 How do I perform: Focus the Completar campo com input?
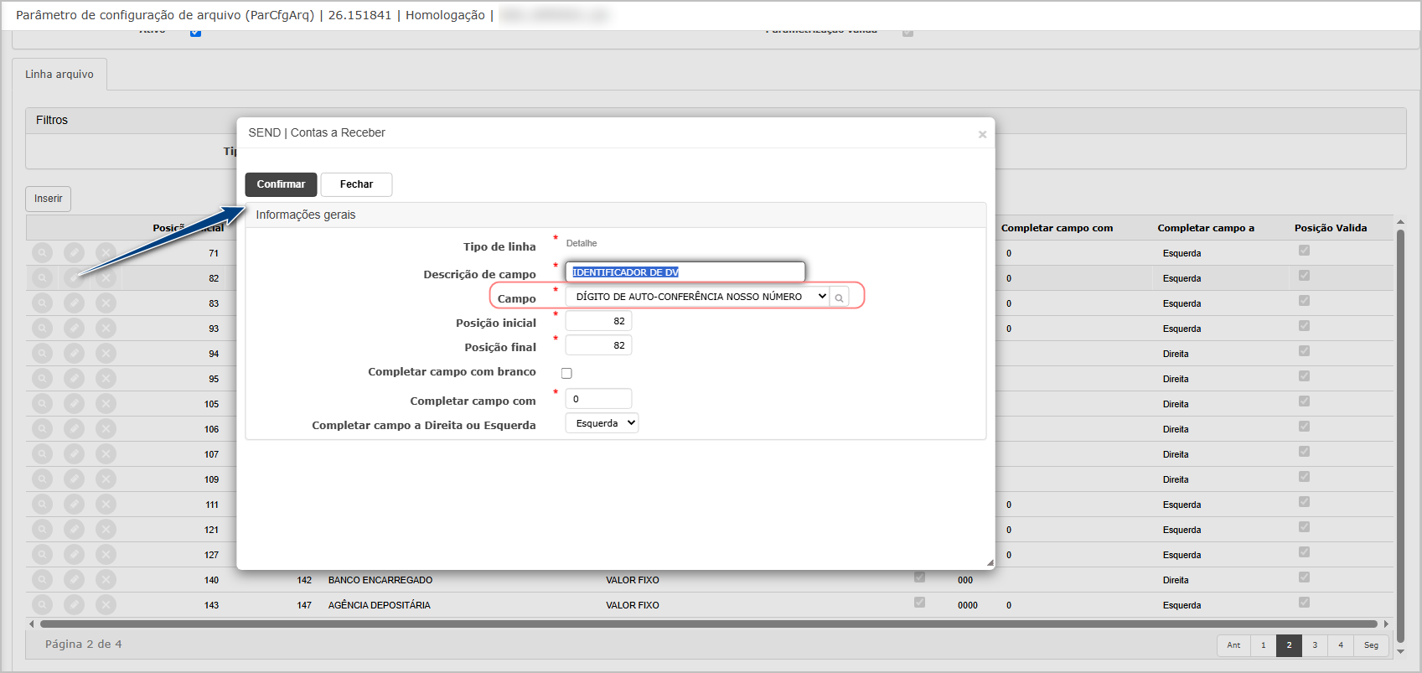click(x=598, y=399)
